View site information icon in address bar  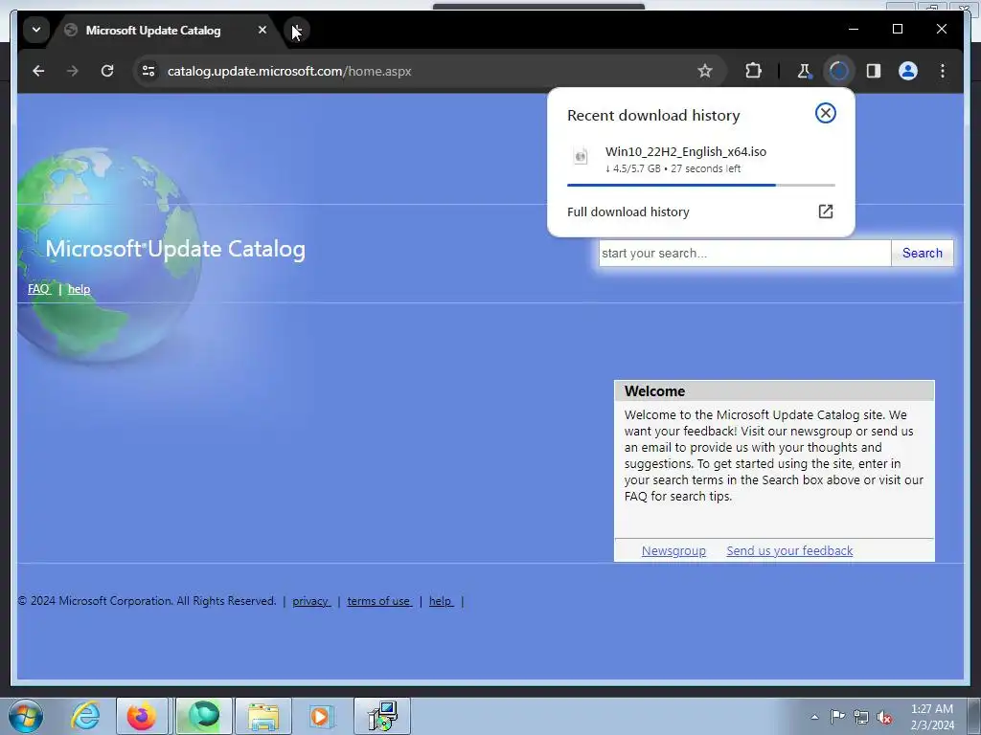pos(148,71)
